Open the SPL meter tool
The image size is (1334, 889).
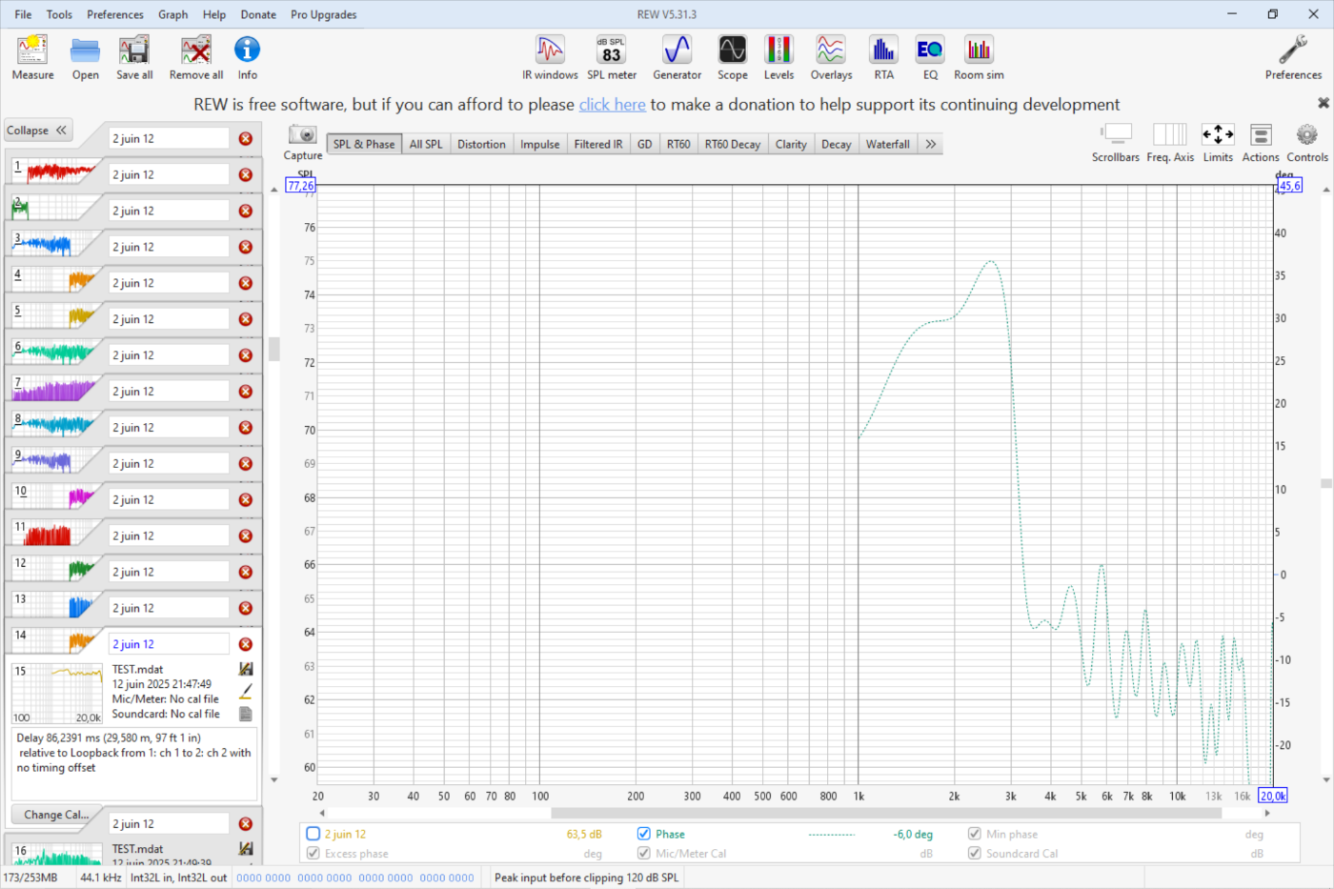click(611, 57)
